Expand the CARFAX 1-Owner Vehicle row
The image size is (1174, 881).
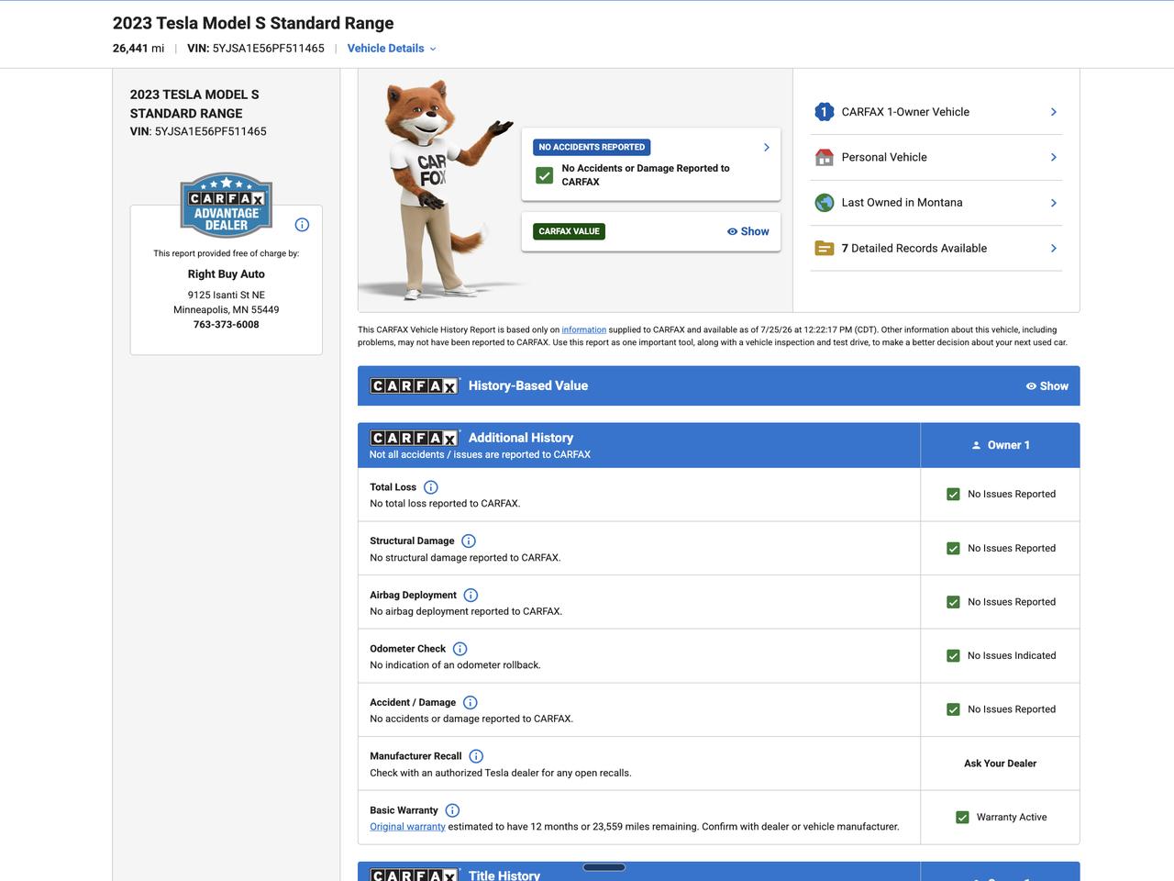click(x=936, y=112)
